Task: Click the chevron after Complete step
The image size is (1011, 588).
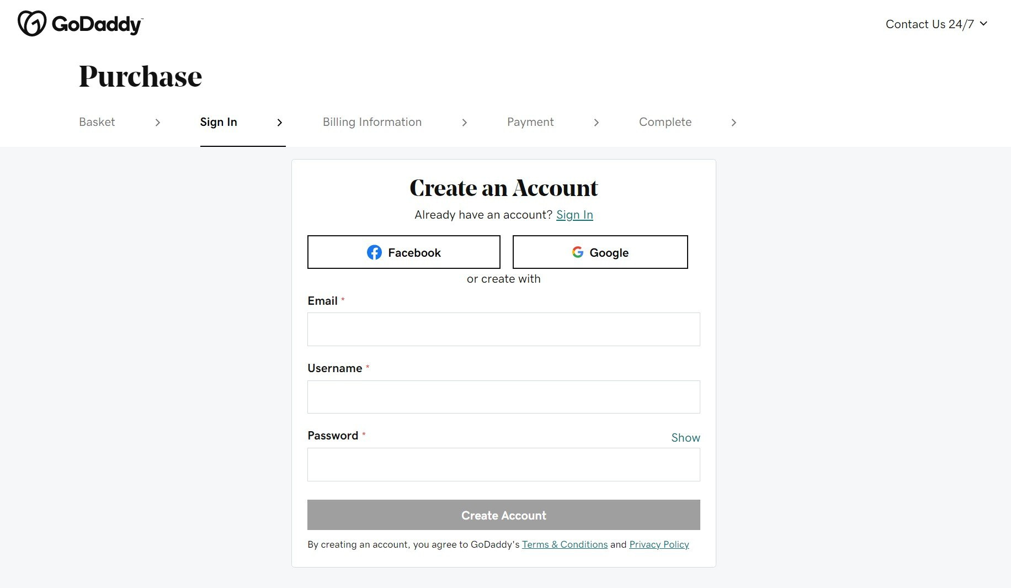Action: [734, 123]
